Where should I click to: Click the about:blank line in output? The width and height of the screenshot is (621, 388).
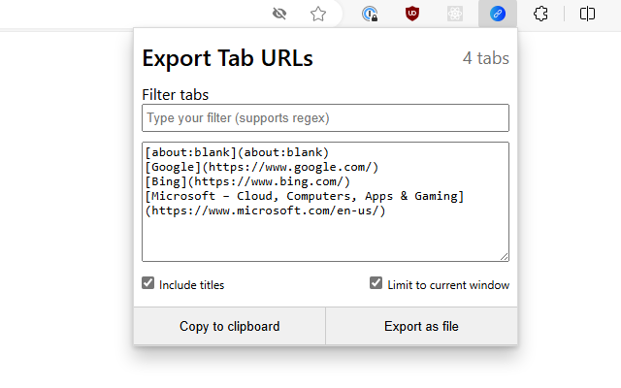[x=237, y=152]
